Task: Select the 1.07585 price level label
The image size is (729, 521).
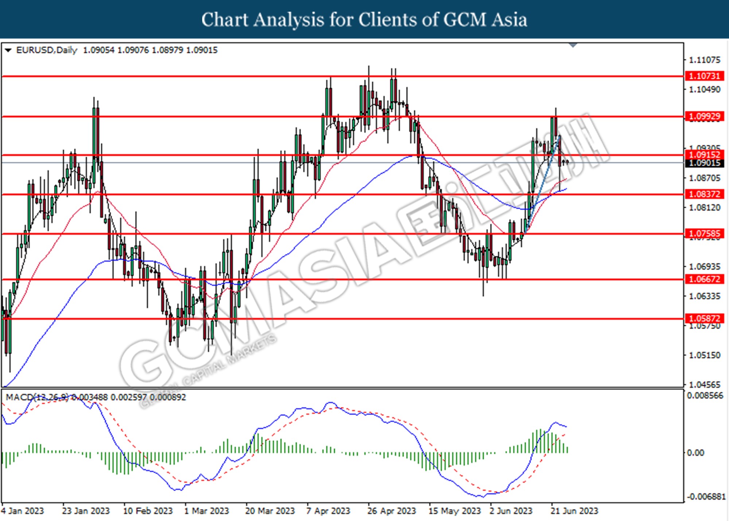Action: tap(705, 234)
